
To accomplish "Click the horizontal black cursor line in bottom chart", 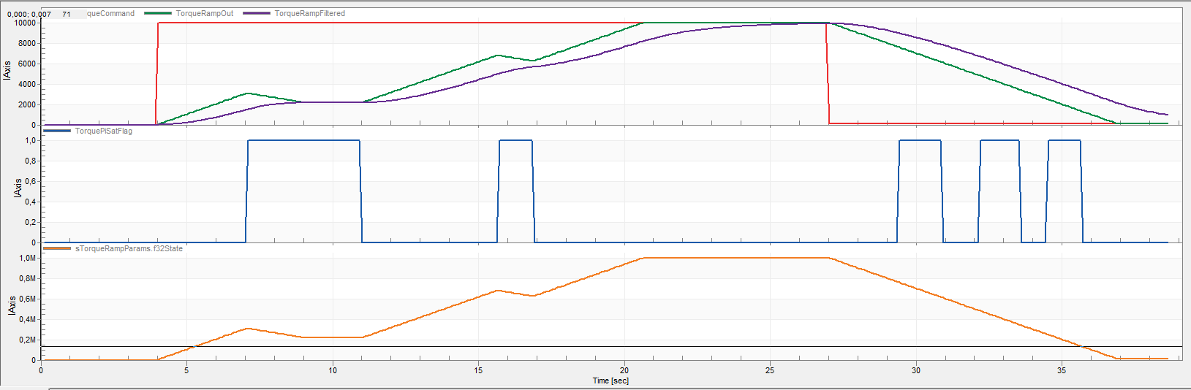I will 611,346.
